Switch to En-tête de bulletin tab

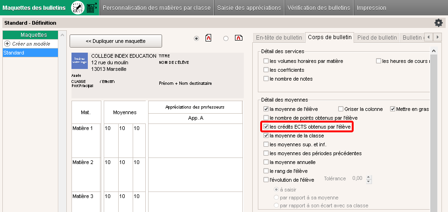(x=279, y=38)
